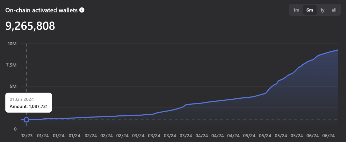Click the 0 y-axis baseline label
Image resolution: width=346 pixels, height=142 pixels.
click(x=15, y=129)
